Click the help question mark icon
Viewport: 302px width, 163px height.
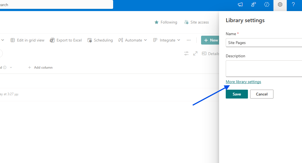[293, 5]
